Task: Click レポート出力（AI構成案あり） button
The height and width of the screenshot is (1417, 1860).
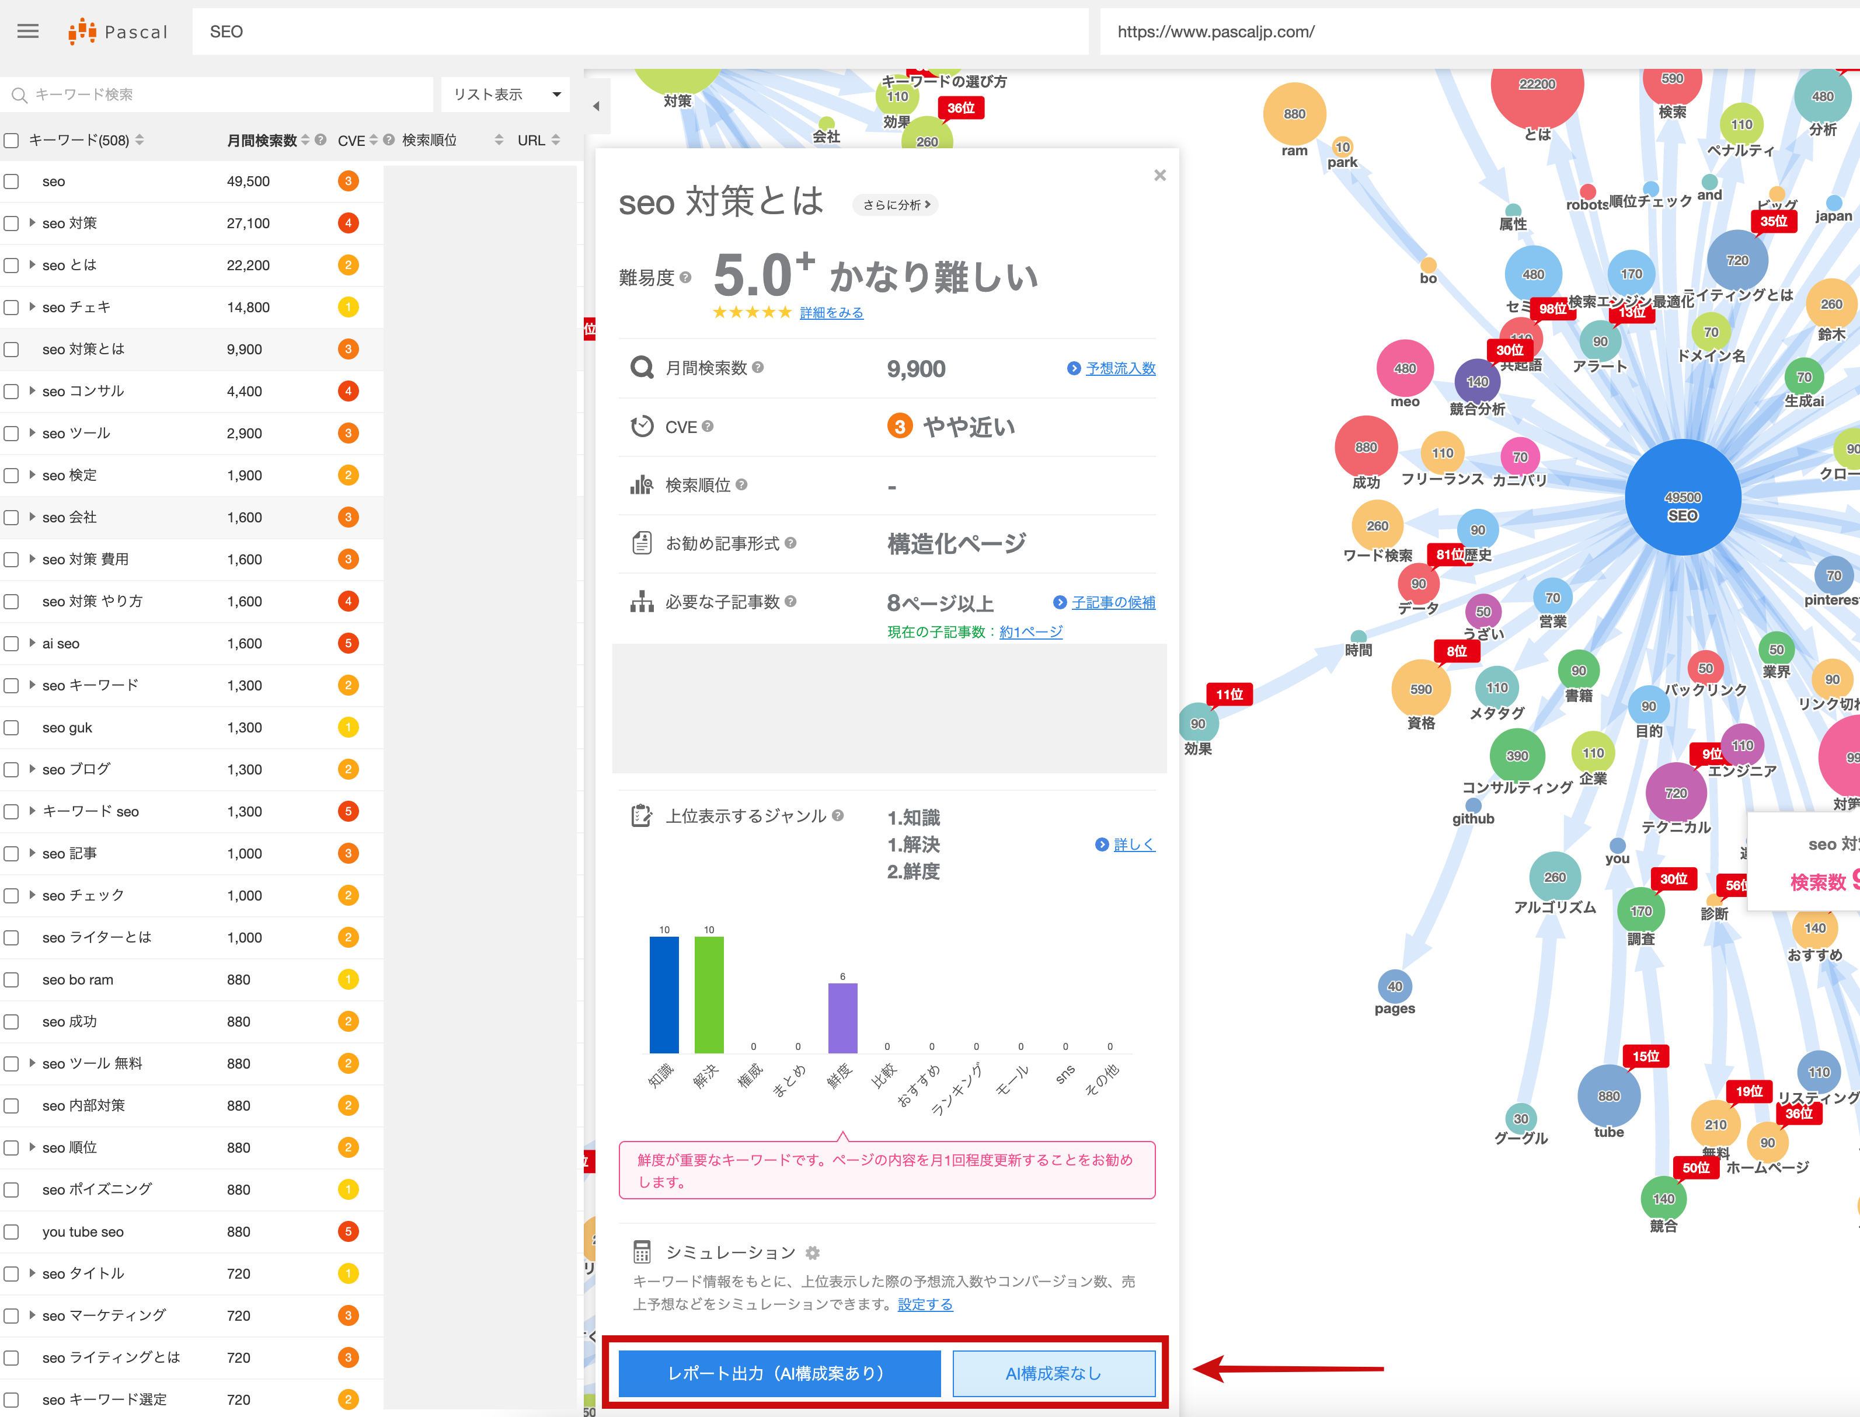Action: click(x=779, y=1373)
